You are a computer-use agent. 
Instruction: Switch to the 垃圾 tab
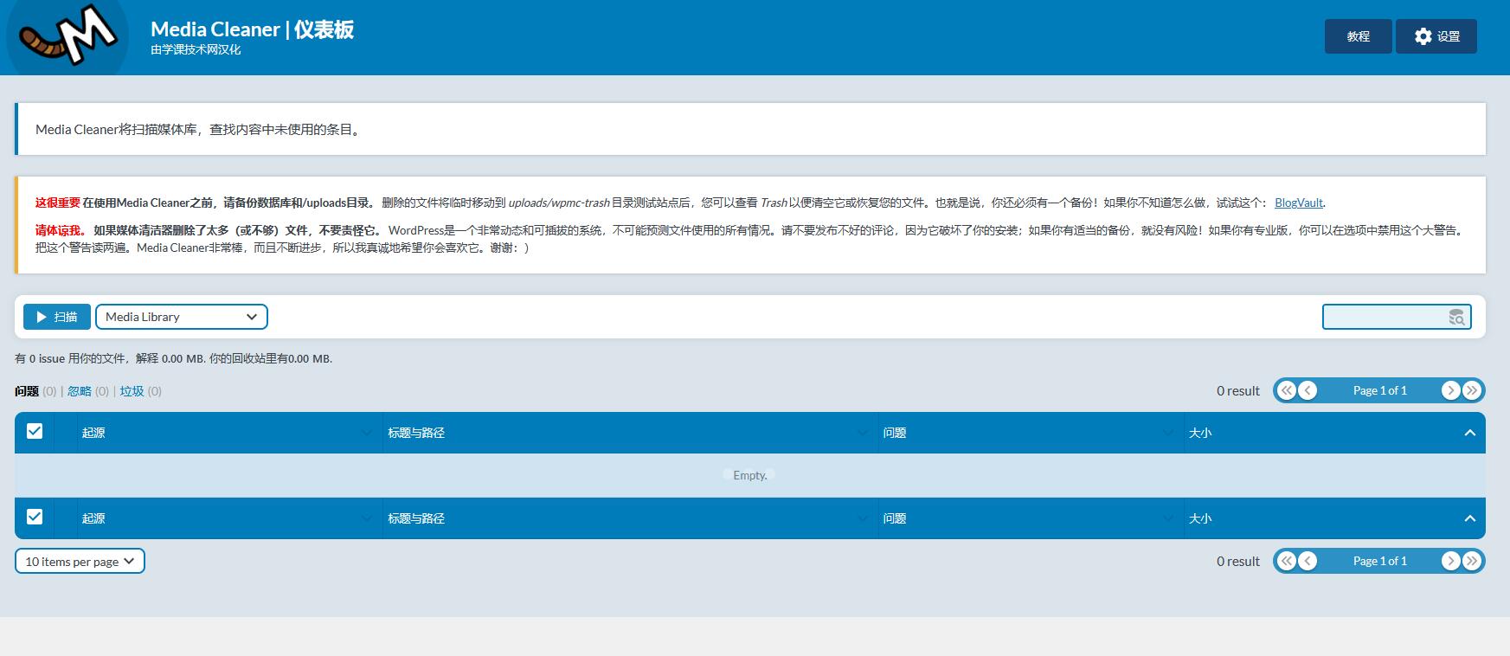[132, 391]
